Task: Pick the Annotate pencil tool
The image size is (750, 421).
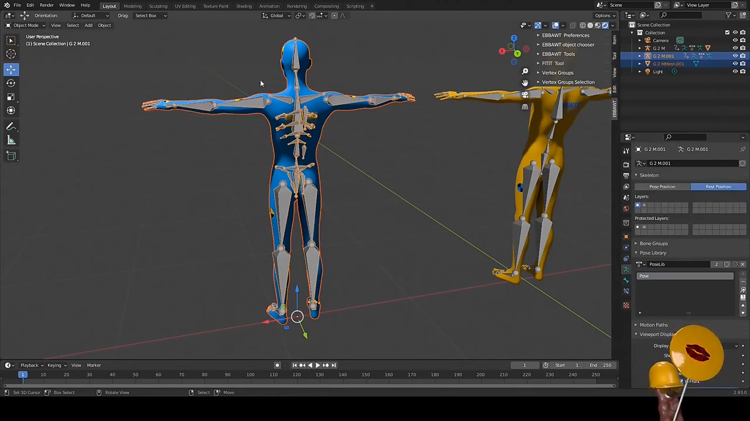Action: (11, 126)
